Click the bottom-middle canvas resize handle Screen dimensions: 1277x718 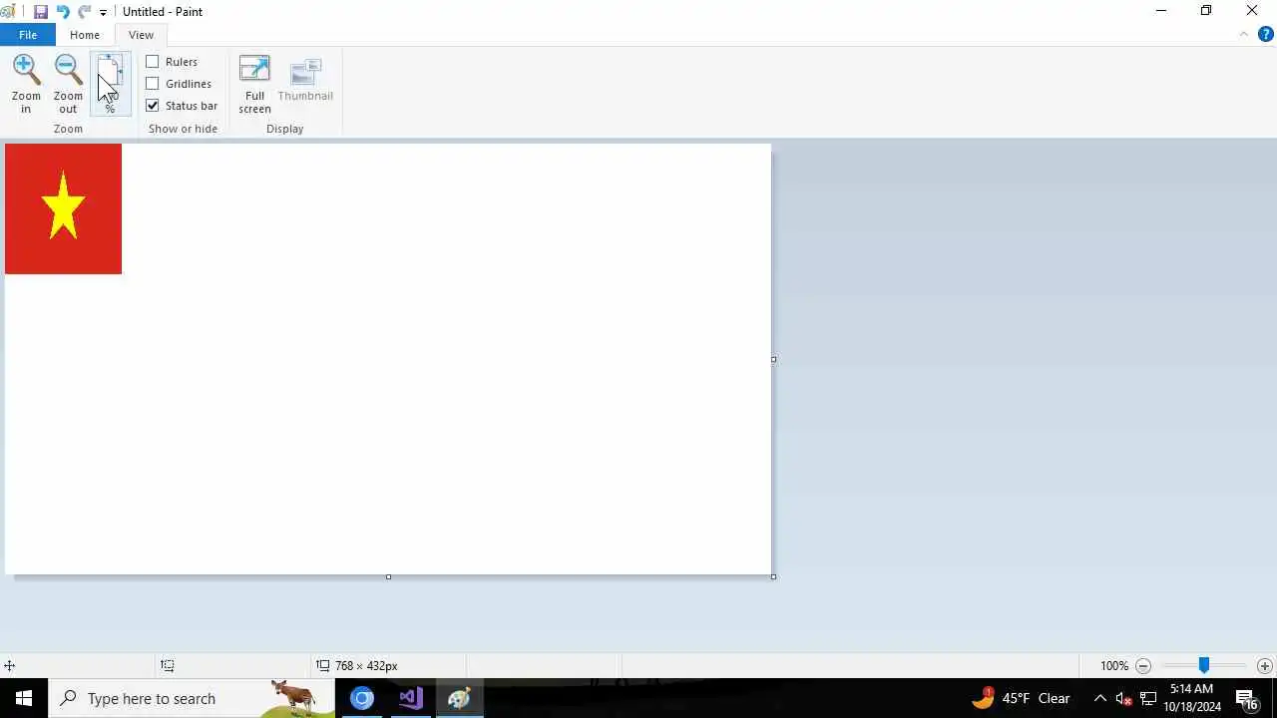(x=388, y=576)
